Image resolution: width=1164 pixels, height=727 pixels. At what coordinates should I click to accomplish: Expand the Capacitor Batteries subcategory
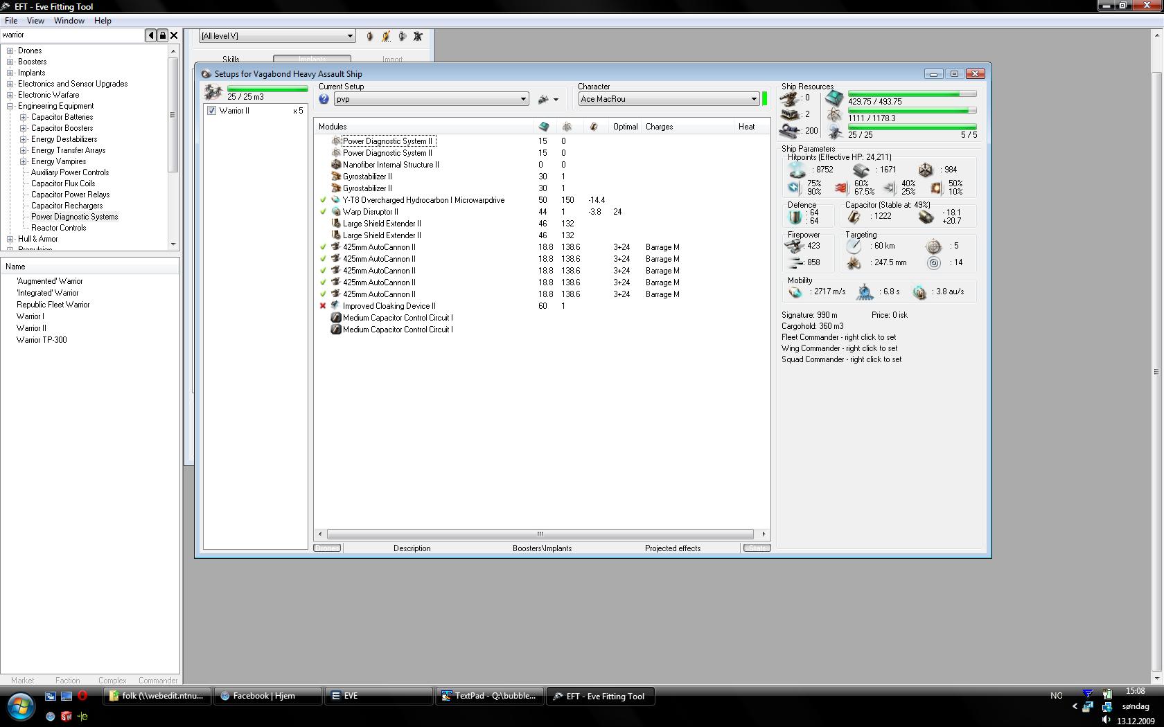click(x=24, y=117)
